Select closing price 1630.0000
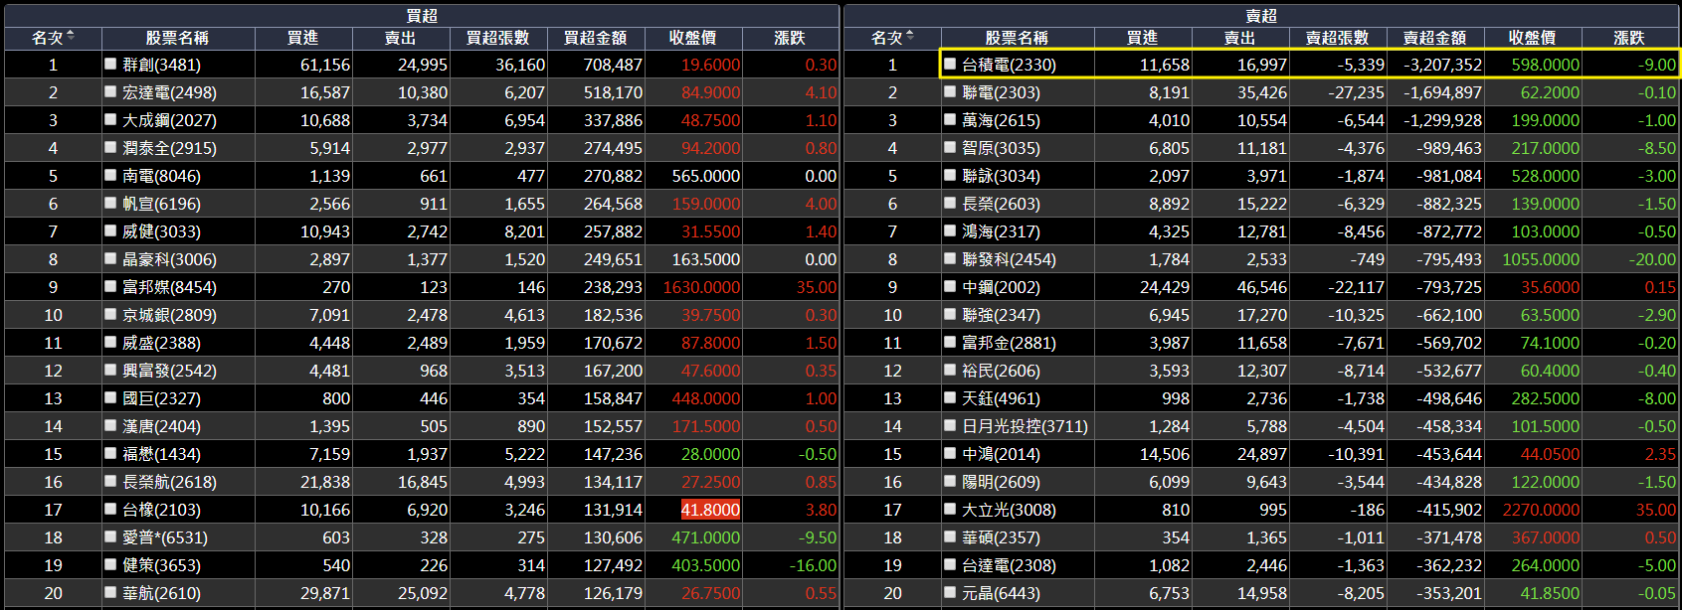The image size is (1682, 610). click(x=701, y=287)
